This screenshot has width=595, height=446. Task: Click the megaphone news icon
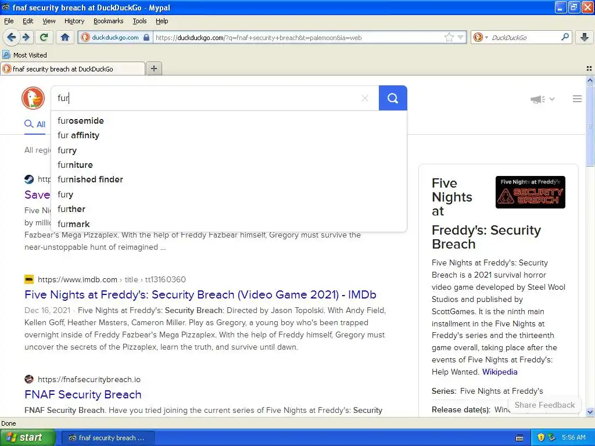tap(537, 99)
